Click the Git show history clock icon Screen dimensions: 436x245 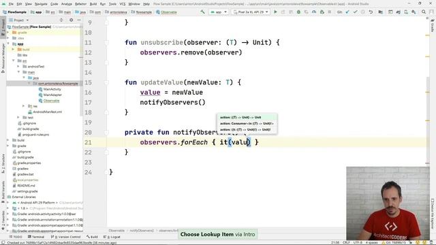(x=363, y=12)
